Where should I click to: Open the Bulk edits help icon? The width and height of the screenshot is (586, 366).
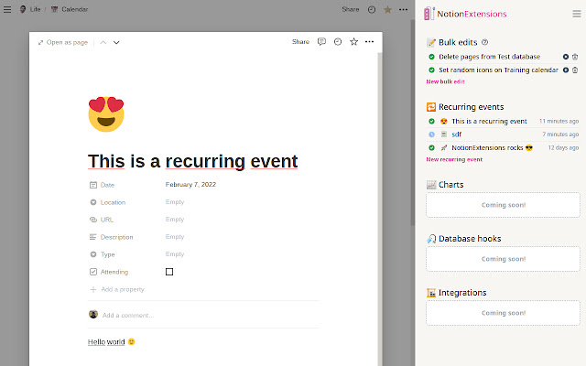[484, 42]
